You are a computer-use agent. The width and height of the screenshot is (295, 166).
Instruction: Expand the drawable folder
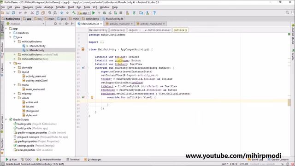click(15, 68)
